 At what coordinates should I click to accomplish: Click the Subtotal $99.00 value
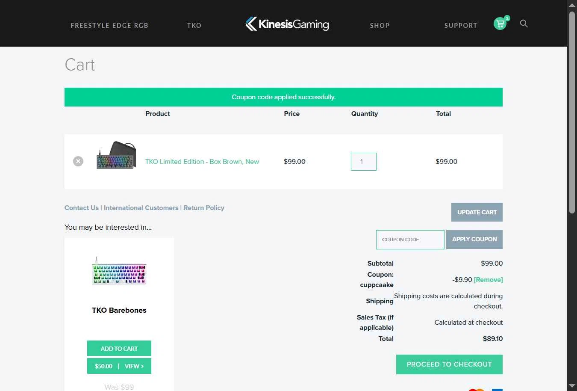click(x=492, y=264)
